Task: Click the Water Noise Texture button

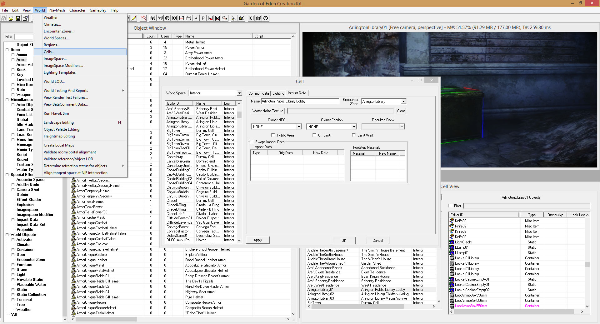Action: click(x=268, y=111)
